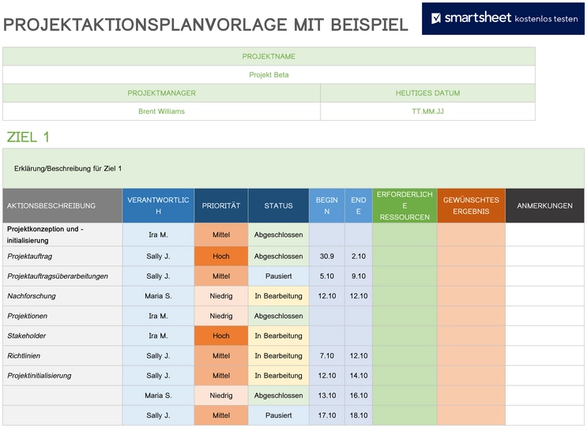587x428 pixels.
Task: Select the ANMERKUNGEN column header
Action: (544, 206)
